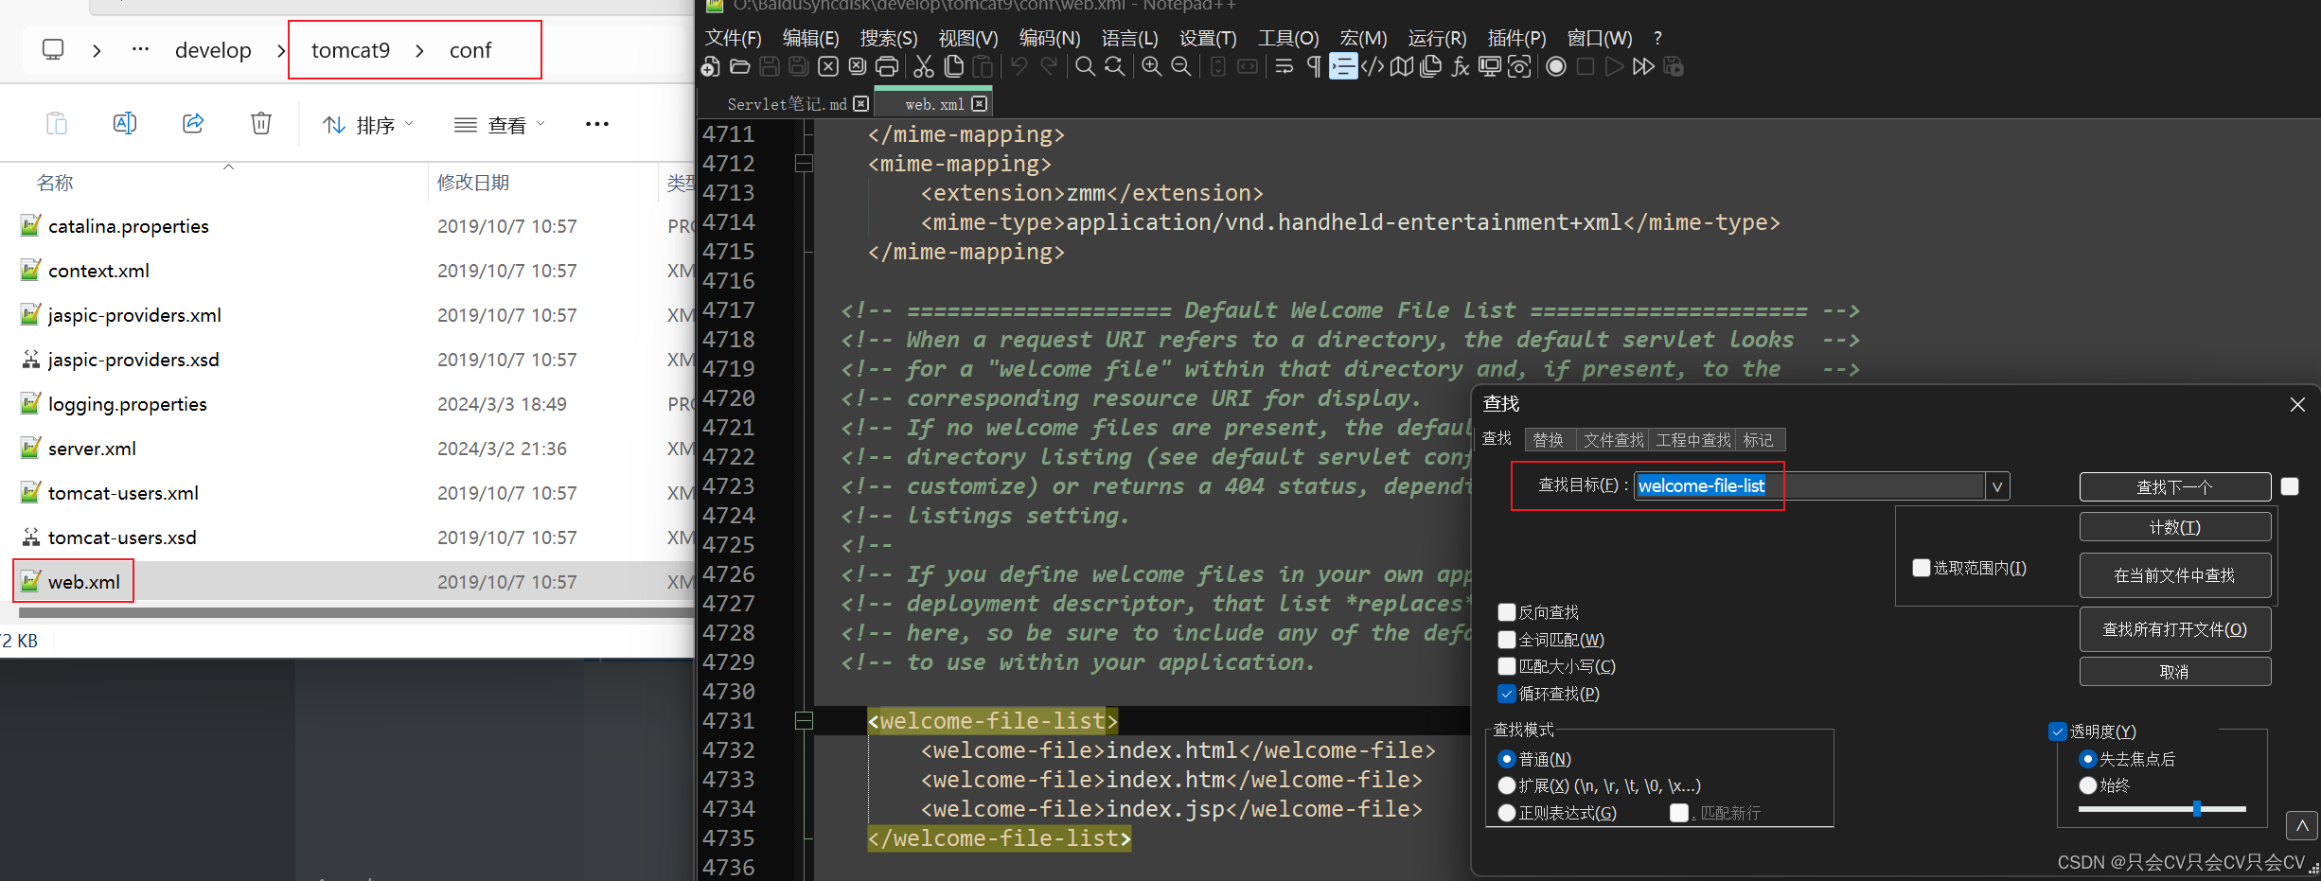Click the 查找下一个 button
The width and height of the screenshot is (2321, 881).
click(2175, 487)
